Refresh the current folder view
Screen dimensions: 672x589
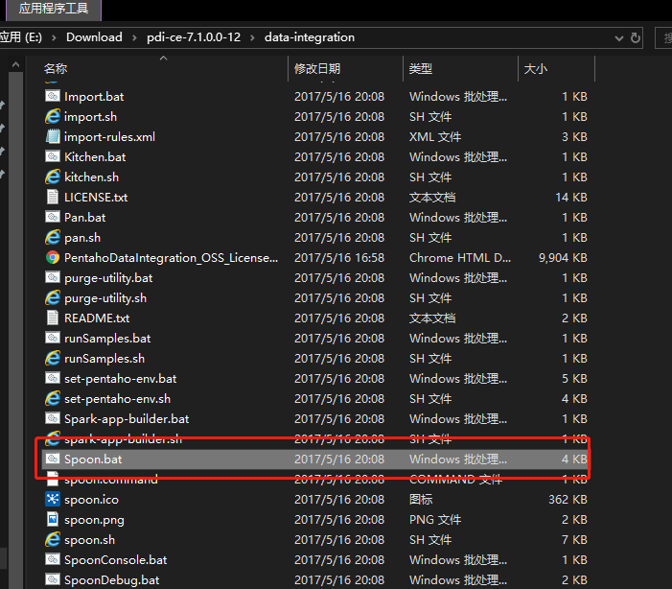(636, 37)
